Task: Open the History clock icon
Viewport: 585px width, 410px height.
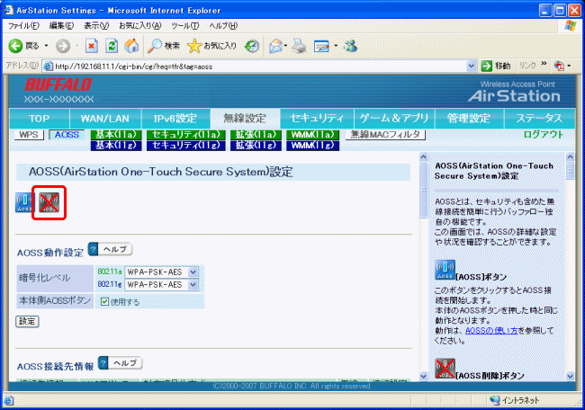Action: point(252,46)
